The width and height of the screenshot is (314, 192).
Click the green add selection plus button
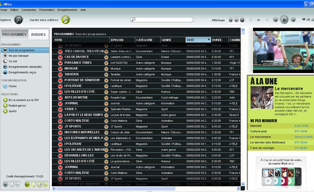(x=27, y=185)
